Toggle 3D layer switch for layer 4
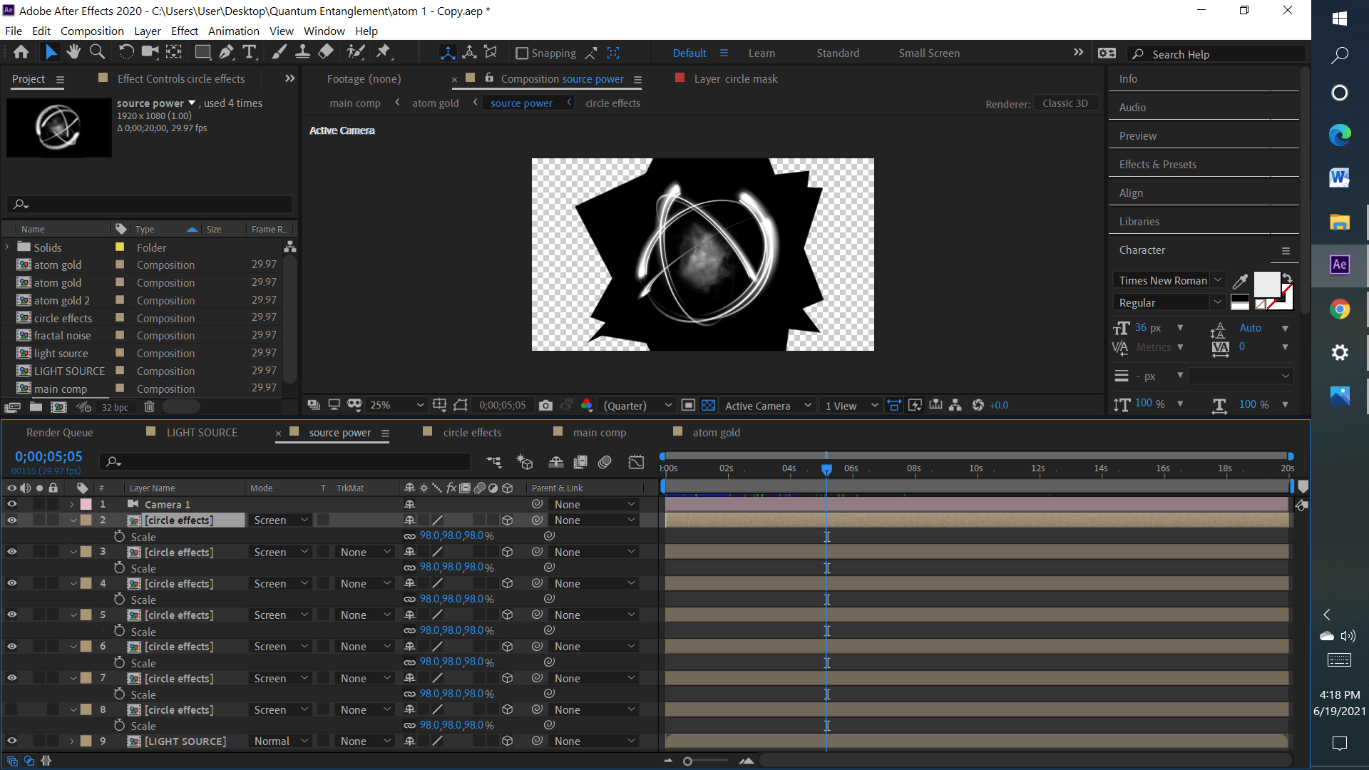The image size is (1369, 770). [x=507, y=583]
